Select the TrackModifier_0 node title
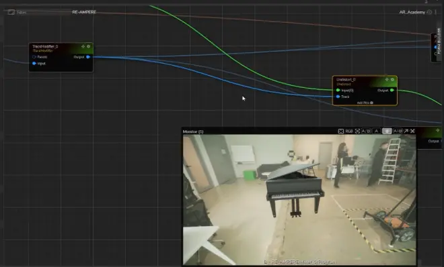 point(45,46)
